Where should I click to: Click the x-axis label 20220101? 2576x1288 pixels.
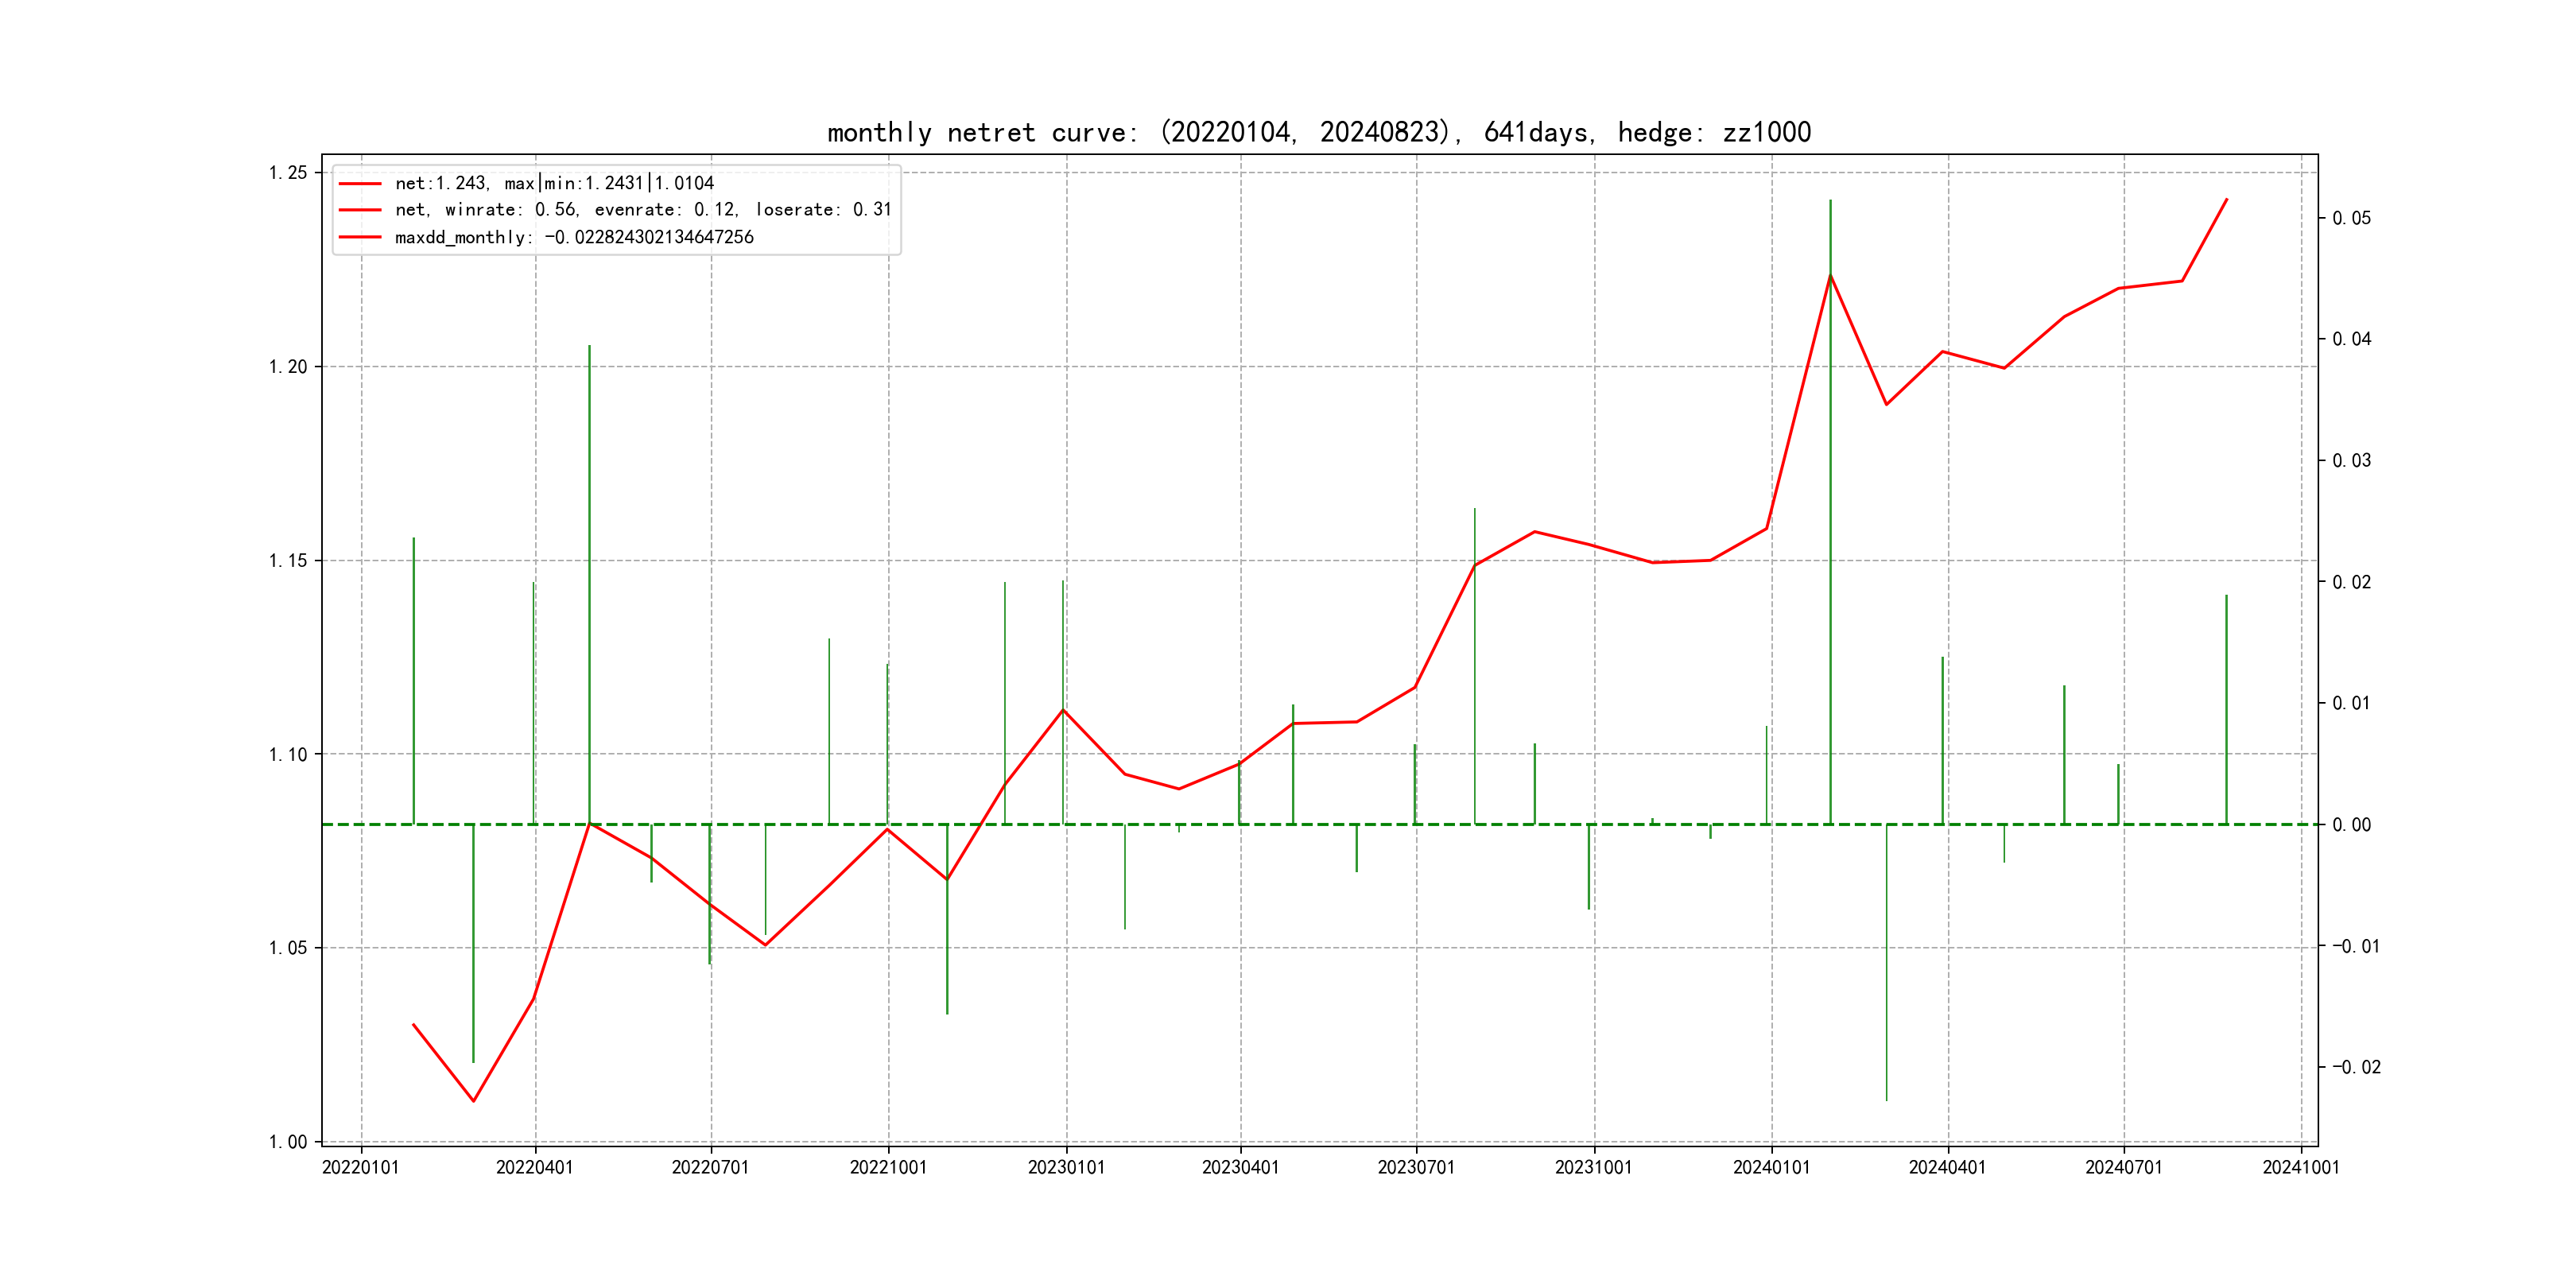[360, 1168]
